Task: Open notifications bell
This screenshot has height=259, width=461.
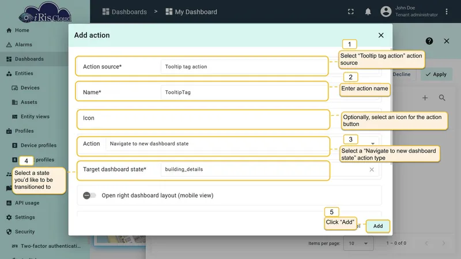Action: [x=368, y=12]
